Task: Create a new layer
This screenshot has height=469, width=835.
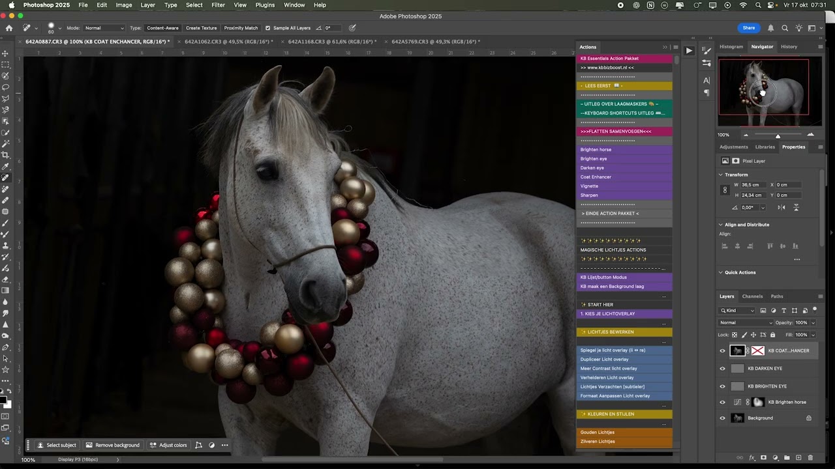Action: tap(798, 458)
